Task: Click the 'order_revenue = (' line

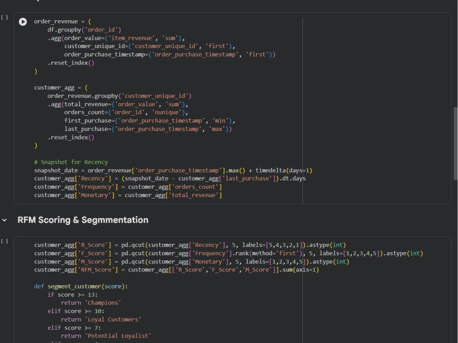Action: [x=62, y=21]
